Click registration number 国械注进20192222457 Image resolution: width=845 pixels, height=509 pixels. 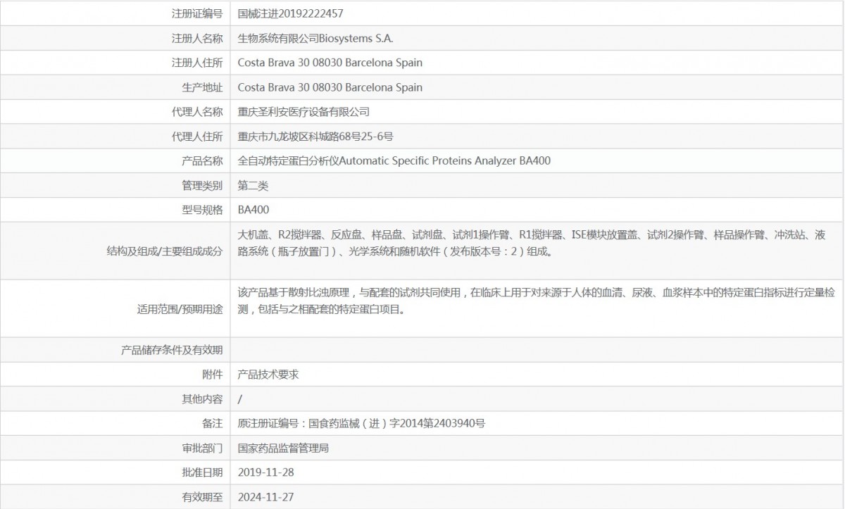click(x=291, y=13)
